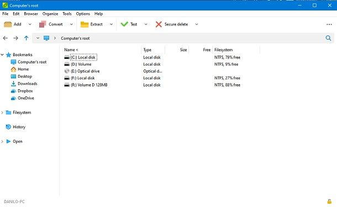Click the Add archive toolbar icon

point(8,24)
